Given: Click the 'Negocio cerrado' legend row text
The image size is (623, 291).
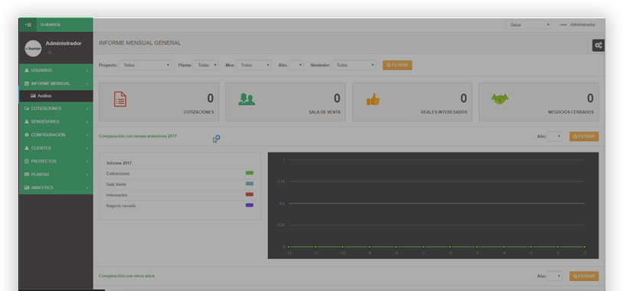Looking at the screenshot, I should pyautogui.click(x=121, y=206).
